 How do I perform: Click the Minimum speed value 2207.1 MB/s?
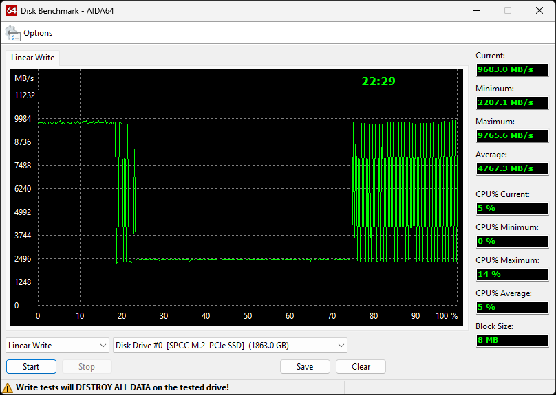(x=513, y=102)
